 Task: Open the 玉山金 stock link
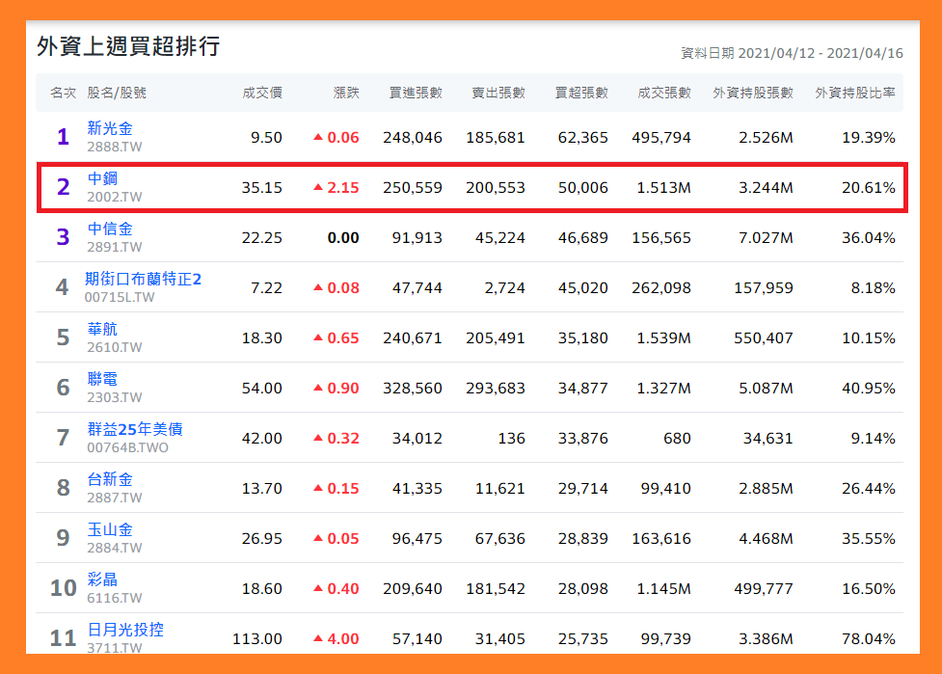click(110, 529)
